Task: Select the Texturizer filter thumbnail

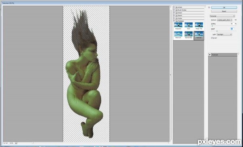Action: 199,36
